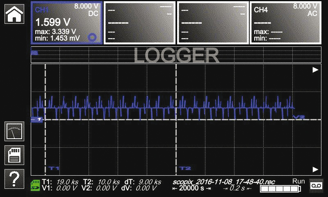Click the blue circle icon in CH1 panel

[93, 37]
